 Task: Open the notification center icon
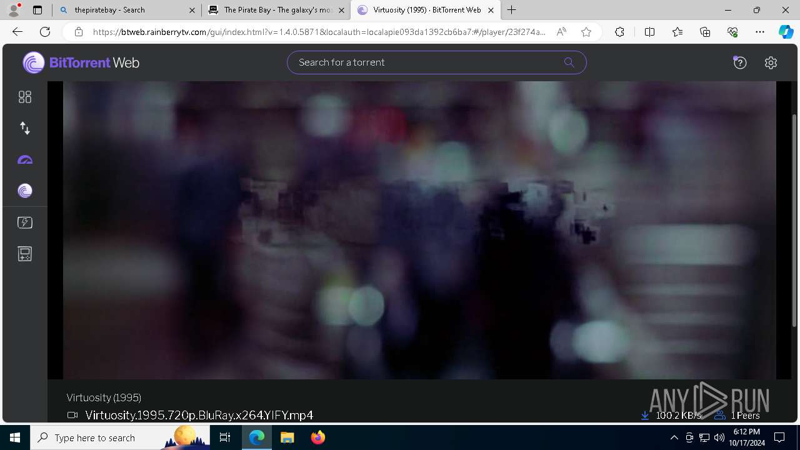click(779, 437)
